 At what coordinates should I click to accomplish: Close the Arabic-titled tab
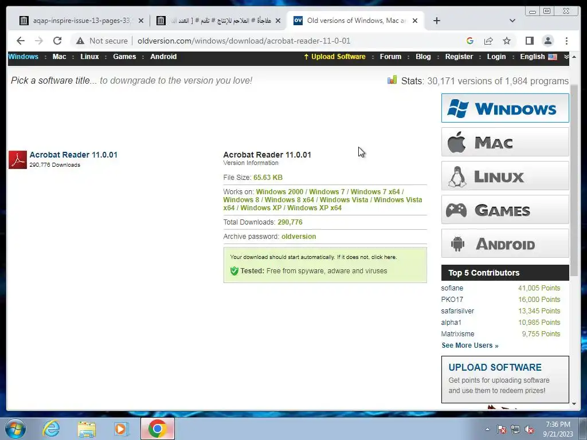278,21
